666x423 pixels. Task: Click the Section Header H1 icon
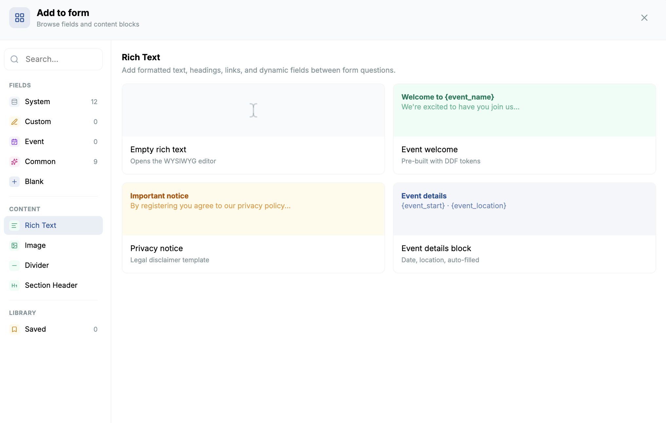14,285
